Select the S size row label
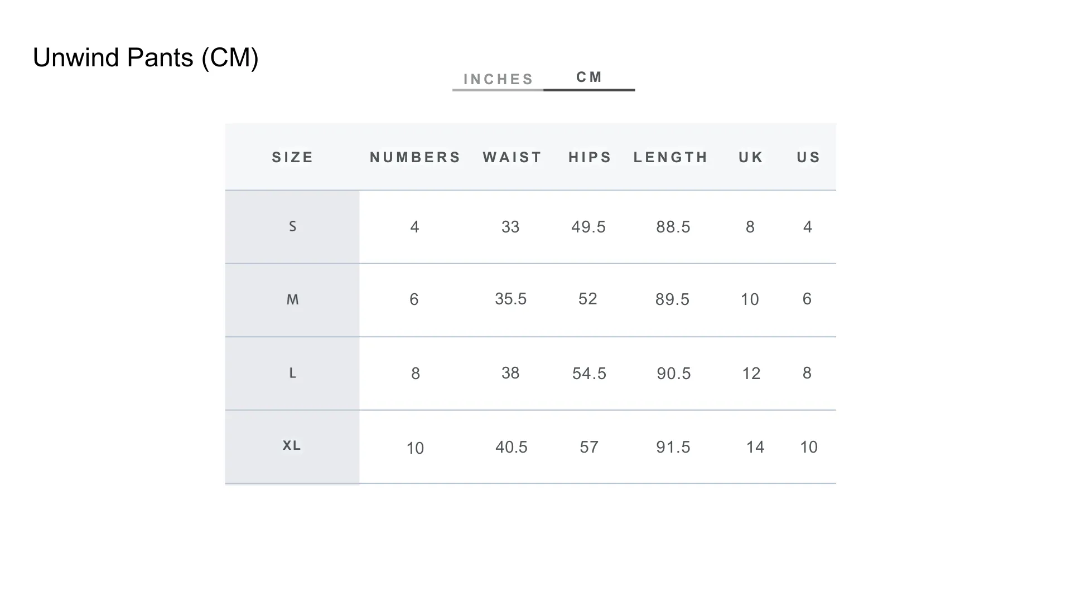The width and height of the screenshot is (1071, 602). click(x=292, y=226)
